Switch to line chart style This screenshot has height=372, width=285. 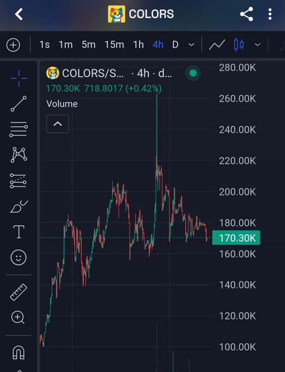[x=217, y=45]
